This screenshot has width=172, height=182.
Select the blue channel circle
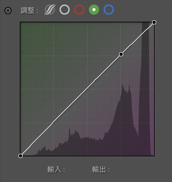[x=109, y=10]
